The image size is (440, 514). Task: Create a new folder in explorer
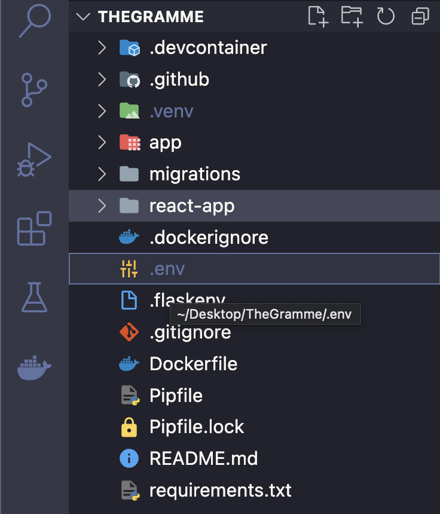[352, 16]
